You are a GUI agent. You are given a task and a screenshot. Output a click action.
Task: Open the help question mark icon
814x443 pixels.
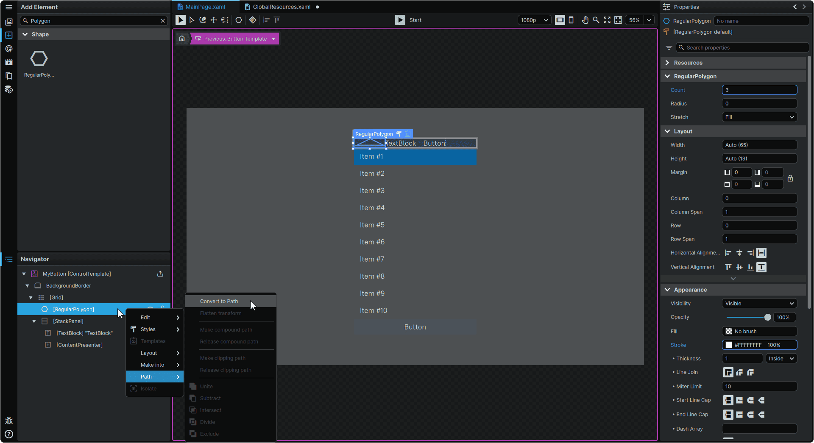pos(9,434)
